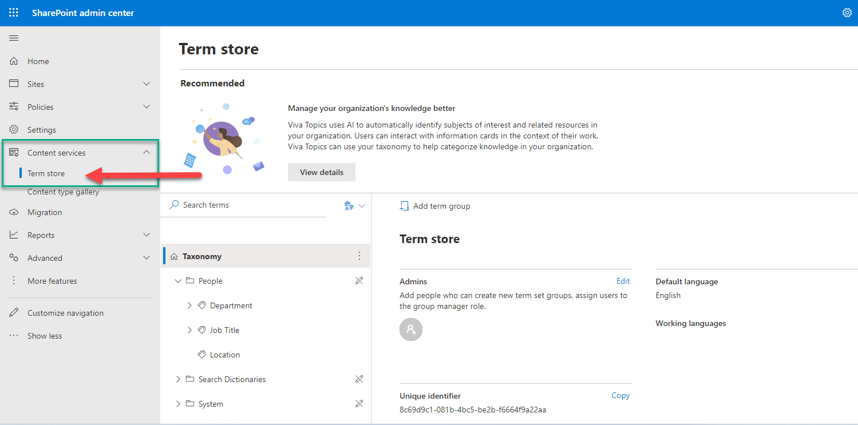Go to Migration in the sidebar
This screenshot has width=858, height=425.
click(45, 212)
